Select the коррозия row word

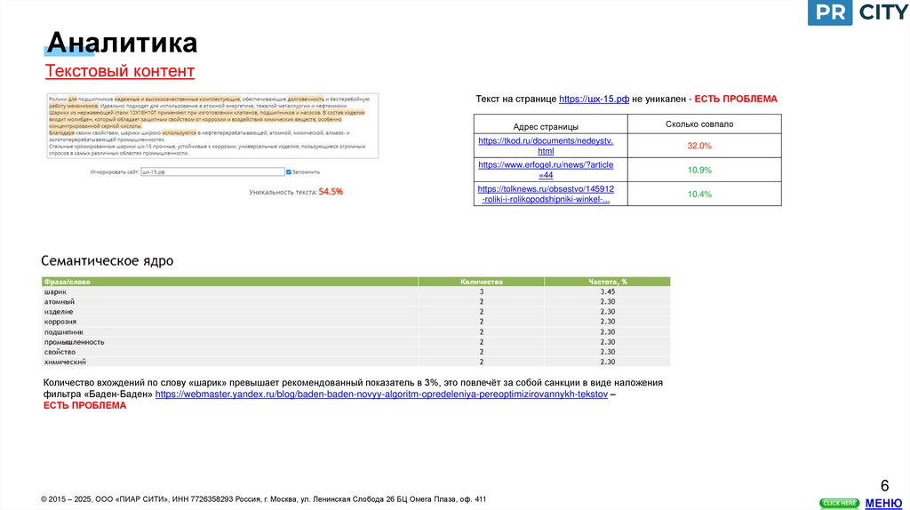point(60,322)
